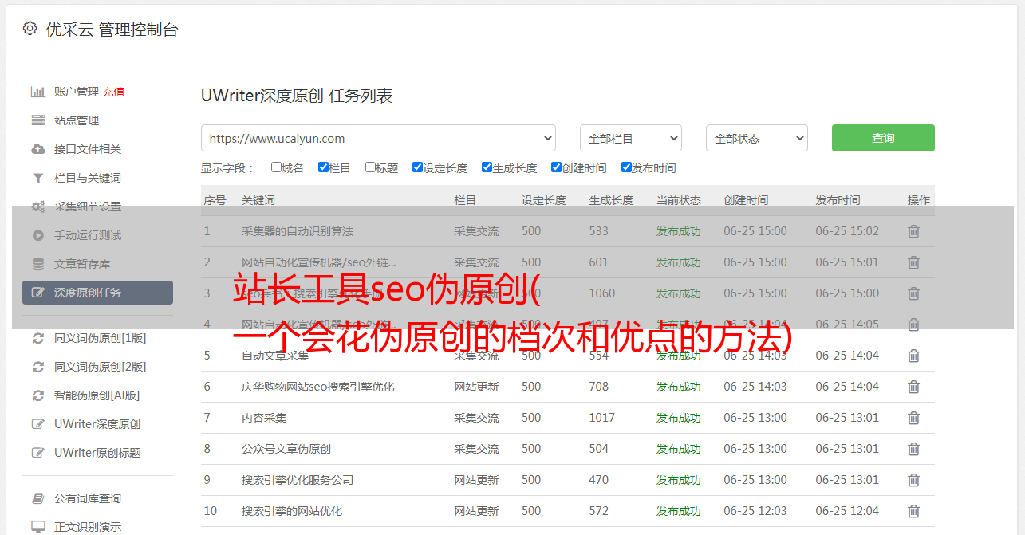Screen dimensions: 1025x535
Task: Click the trash icon in row 4
Action: click(913, 325)
